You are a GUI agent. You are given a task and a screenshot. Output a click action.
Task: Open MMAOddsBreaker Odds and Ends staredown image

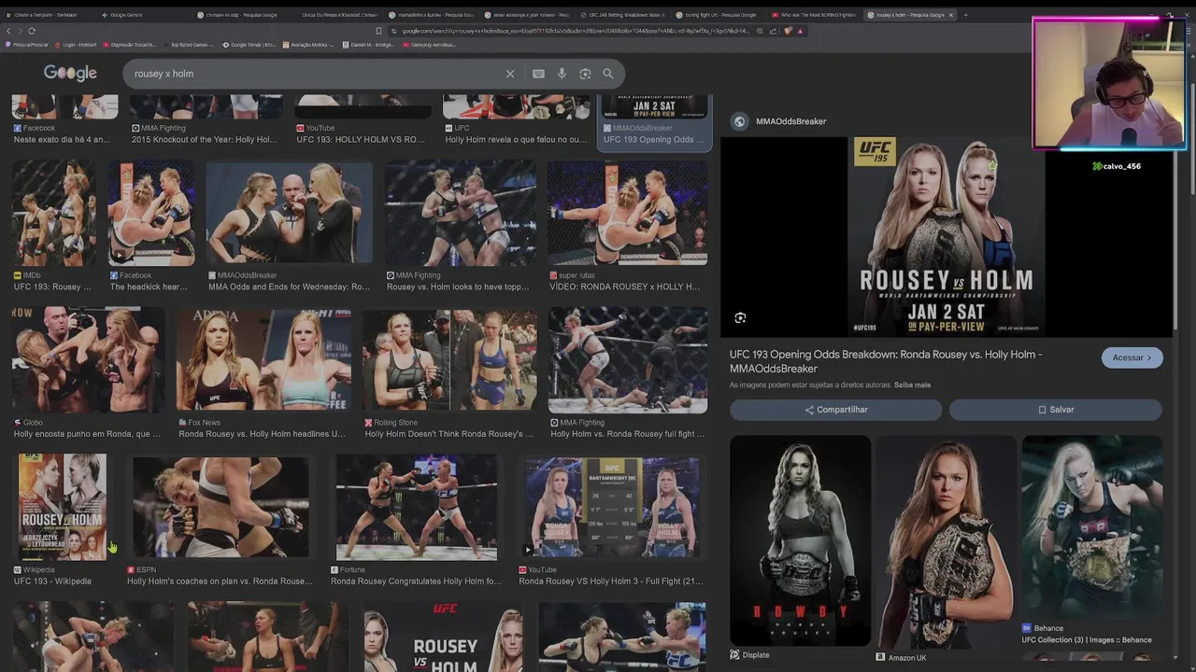click(289, 214)
